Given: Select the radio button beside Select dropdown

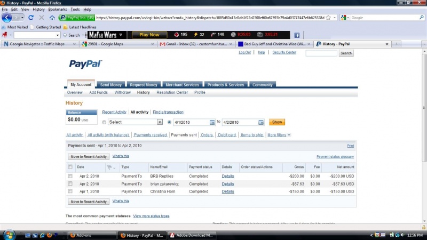Looking at the screenshot, I should pos(104,123).
